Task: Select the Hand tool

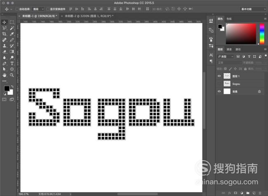Action: point(4,75)
